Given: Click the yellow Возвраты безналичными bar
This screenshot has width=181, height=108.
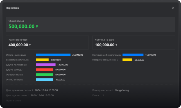Looking at the screenshot, I should (x=127, y=60).
